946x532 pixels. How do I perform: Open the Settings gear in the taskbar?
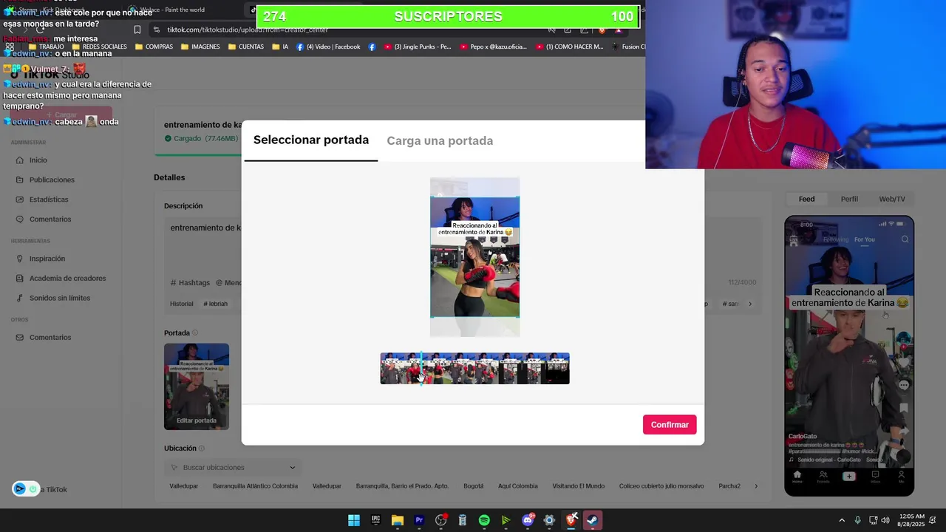point(549,520)
